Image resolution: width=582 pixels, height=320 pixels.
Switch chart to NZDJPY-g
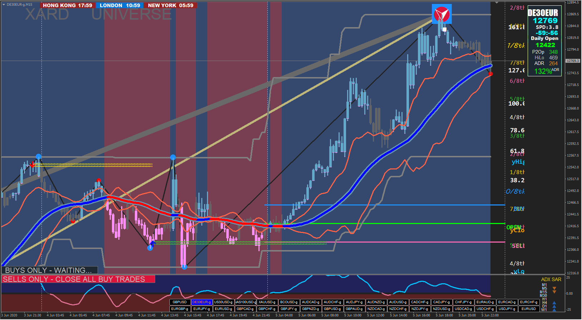420,309
